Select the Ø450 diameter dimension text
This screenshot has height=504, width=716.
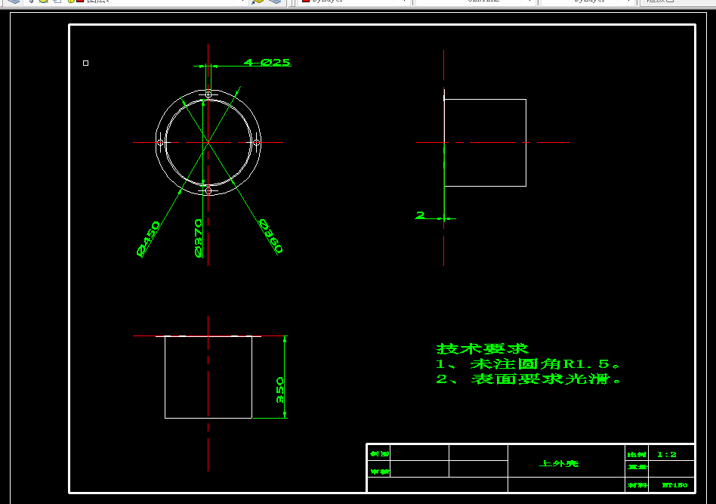coord(149,239)
